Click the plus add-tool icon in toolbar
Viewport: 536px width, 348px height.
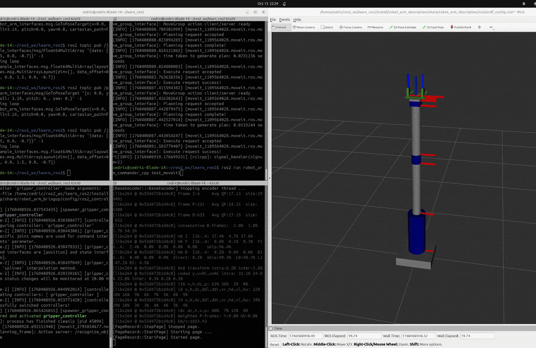tap(479, 27)
